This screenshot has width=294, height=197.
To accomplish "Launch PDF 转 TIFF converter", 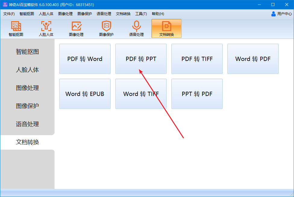I will pyautogui.click(x=197, y=59).
